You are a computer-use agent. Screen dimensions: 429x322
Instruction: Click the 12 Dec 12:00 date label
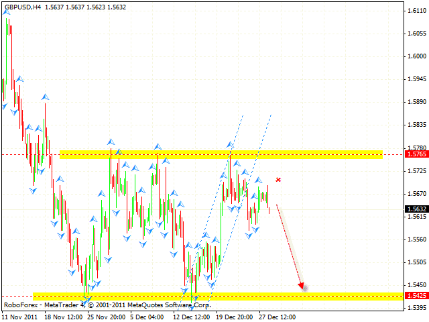point(192,317)
